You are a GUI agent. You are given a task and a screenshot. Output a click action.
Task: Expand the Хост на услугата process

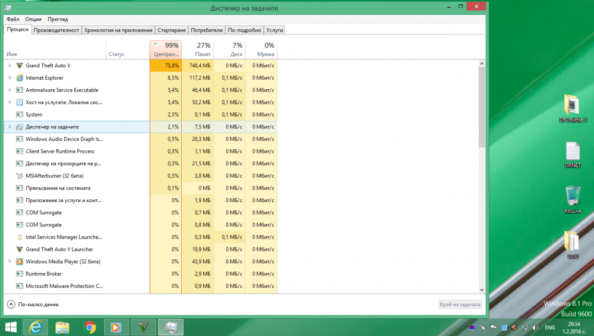pos(10,102)
